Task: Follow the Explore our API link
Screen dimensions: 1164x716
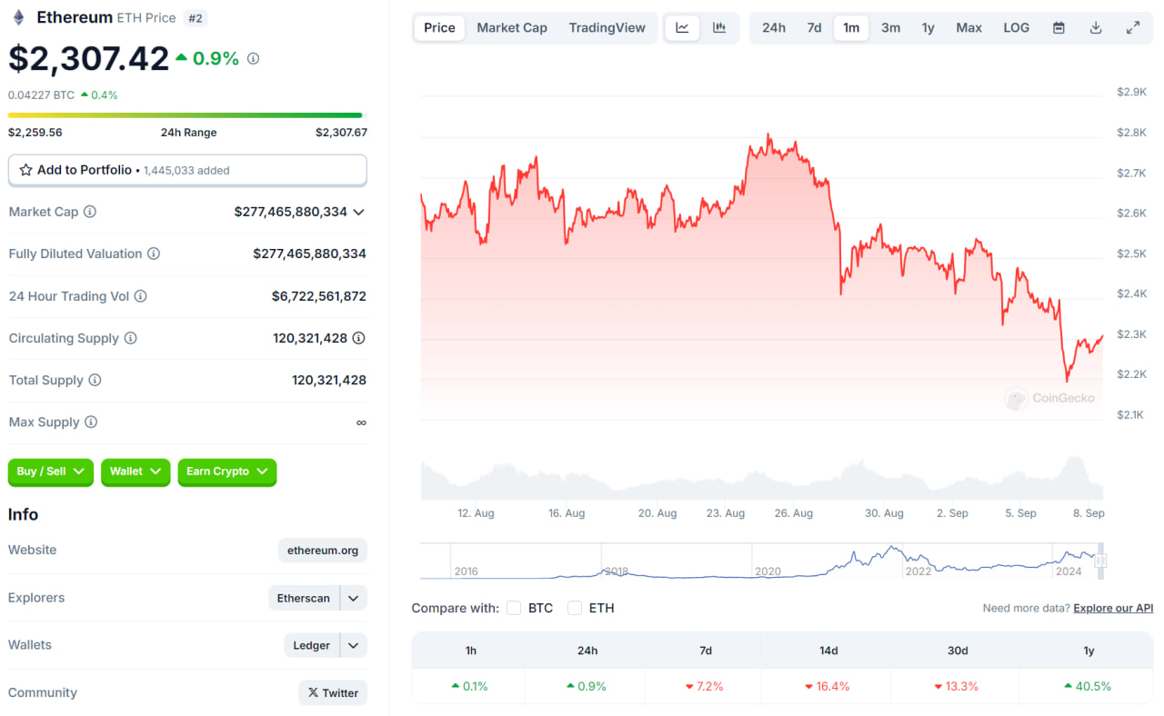Action: [x=1113, y=608]
